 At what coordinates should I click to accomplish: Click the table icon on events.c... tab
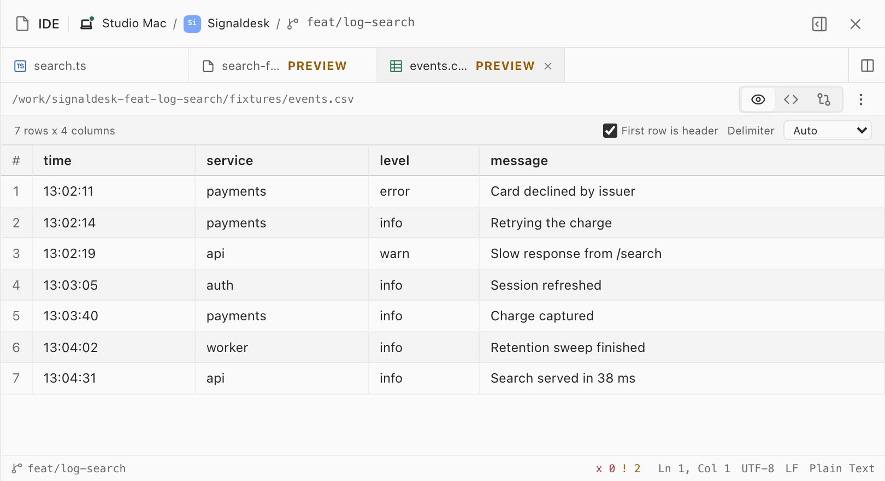(396, 66)
